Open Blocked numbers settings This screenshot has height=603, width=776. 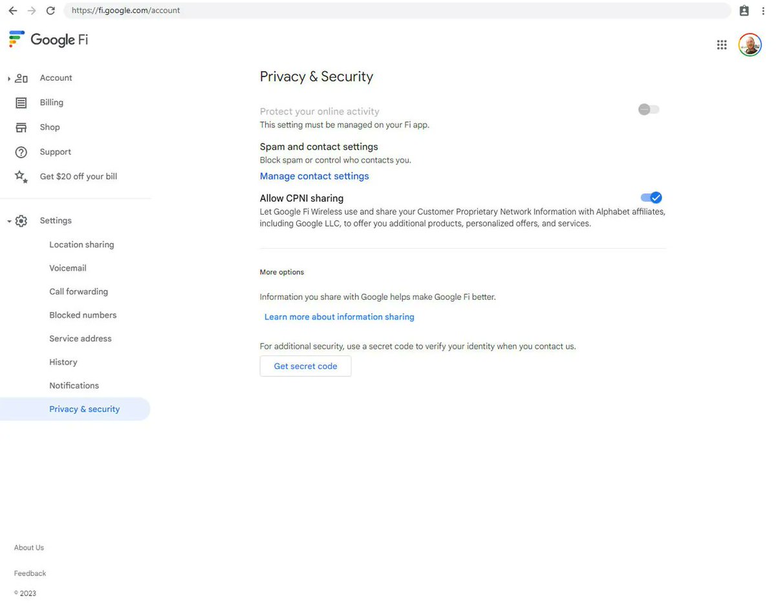coord(83,315)
